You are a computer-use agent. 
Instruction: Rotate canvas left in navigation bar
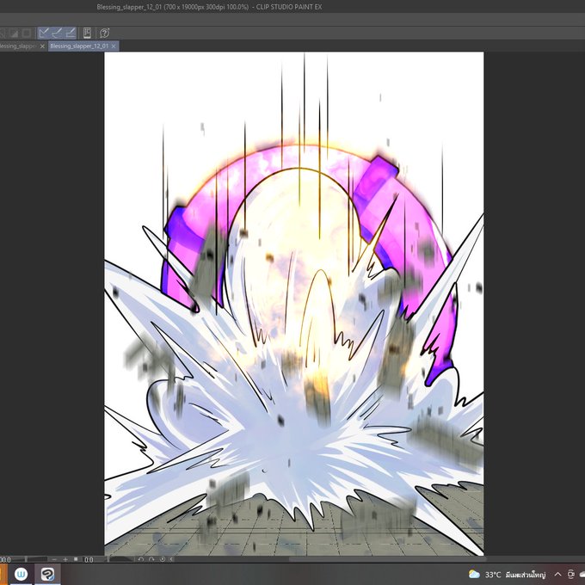[140, 560]
